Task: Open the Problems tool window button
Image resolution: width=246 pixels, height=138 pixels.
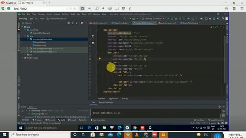Action: (37, 120)
